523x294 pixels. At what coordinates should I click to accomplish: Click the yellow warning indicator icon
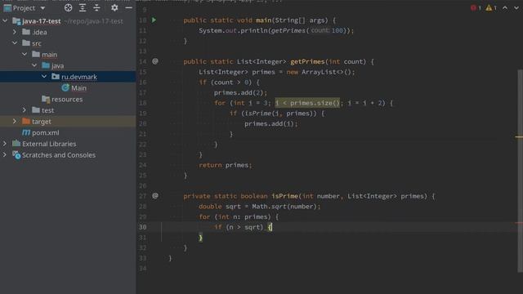489,7
